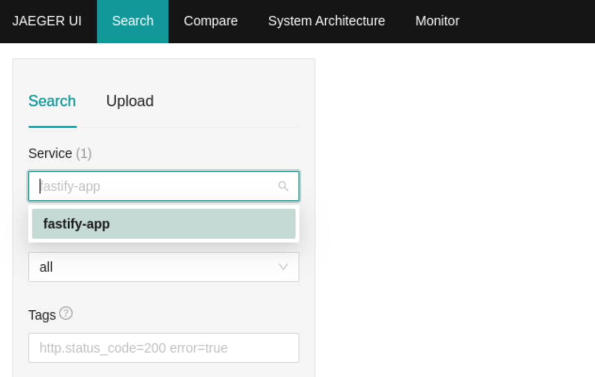The image size is (595, 377).
Task: Switch to the Upload tab
Action: coord(130,101)
